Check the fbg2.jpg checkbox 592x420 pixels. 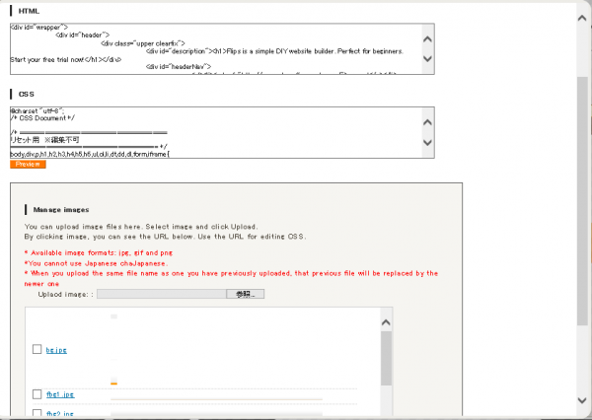point(37,414)
